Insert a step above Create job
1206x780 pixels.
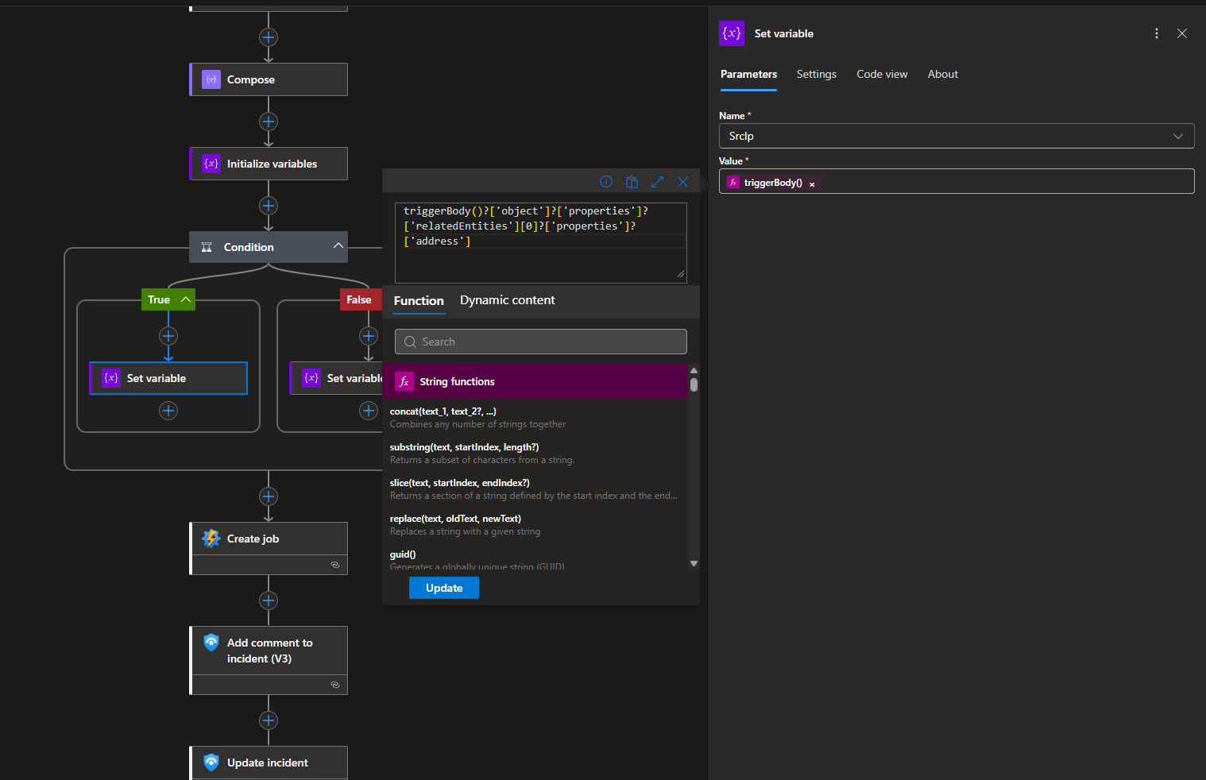point(269,496)
